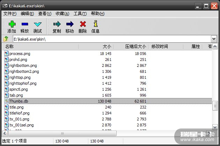220x146 pixels.
Task: Click the file icon of spinctl.png
Action: click(6, 89)
